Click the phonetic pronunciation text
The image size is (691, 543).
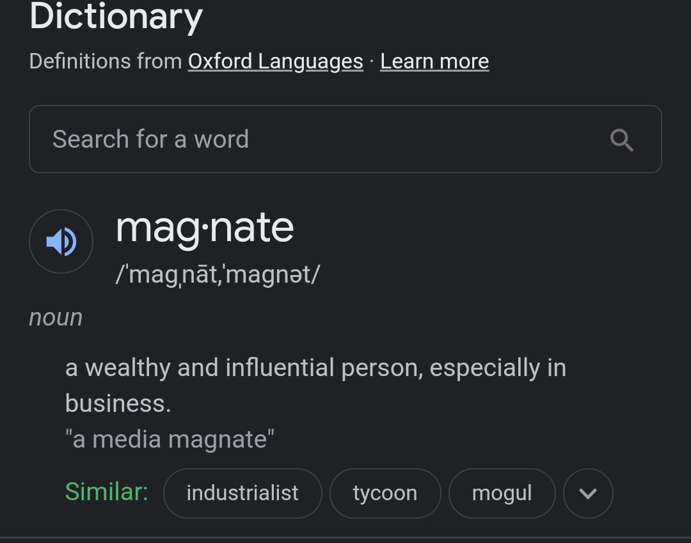(218, 274)
